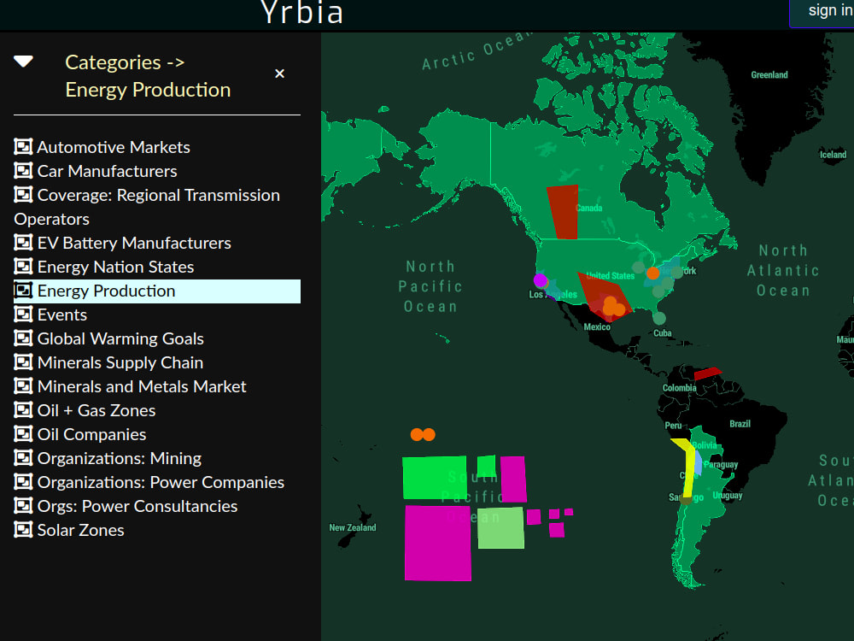
Task: Click the Yrbia title
Action: (303, 13)
